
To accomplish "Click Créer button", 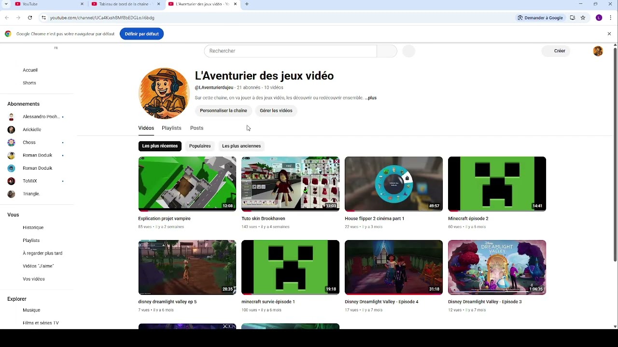I will point(556,51).
